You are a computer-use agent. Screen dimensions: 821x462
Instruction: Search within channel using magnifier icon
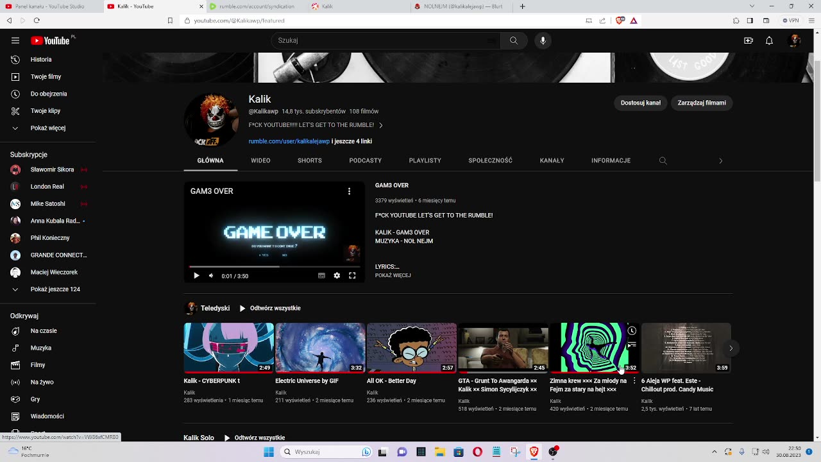click(x=663, y=160)
